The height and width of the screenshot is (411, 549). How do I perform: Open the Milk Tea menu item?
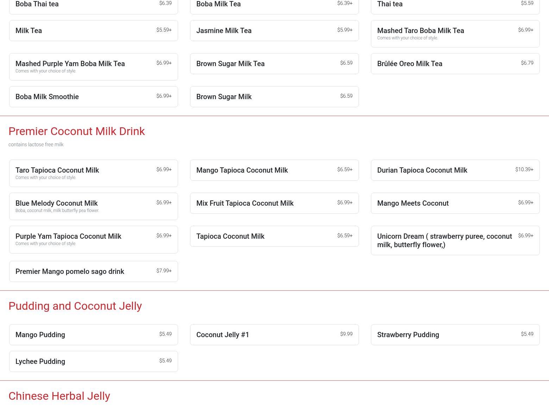(93, 31)
